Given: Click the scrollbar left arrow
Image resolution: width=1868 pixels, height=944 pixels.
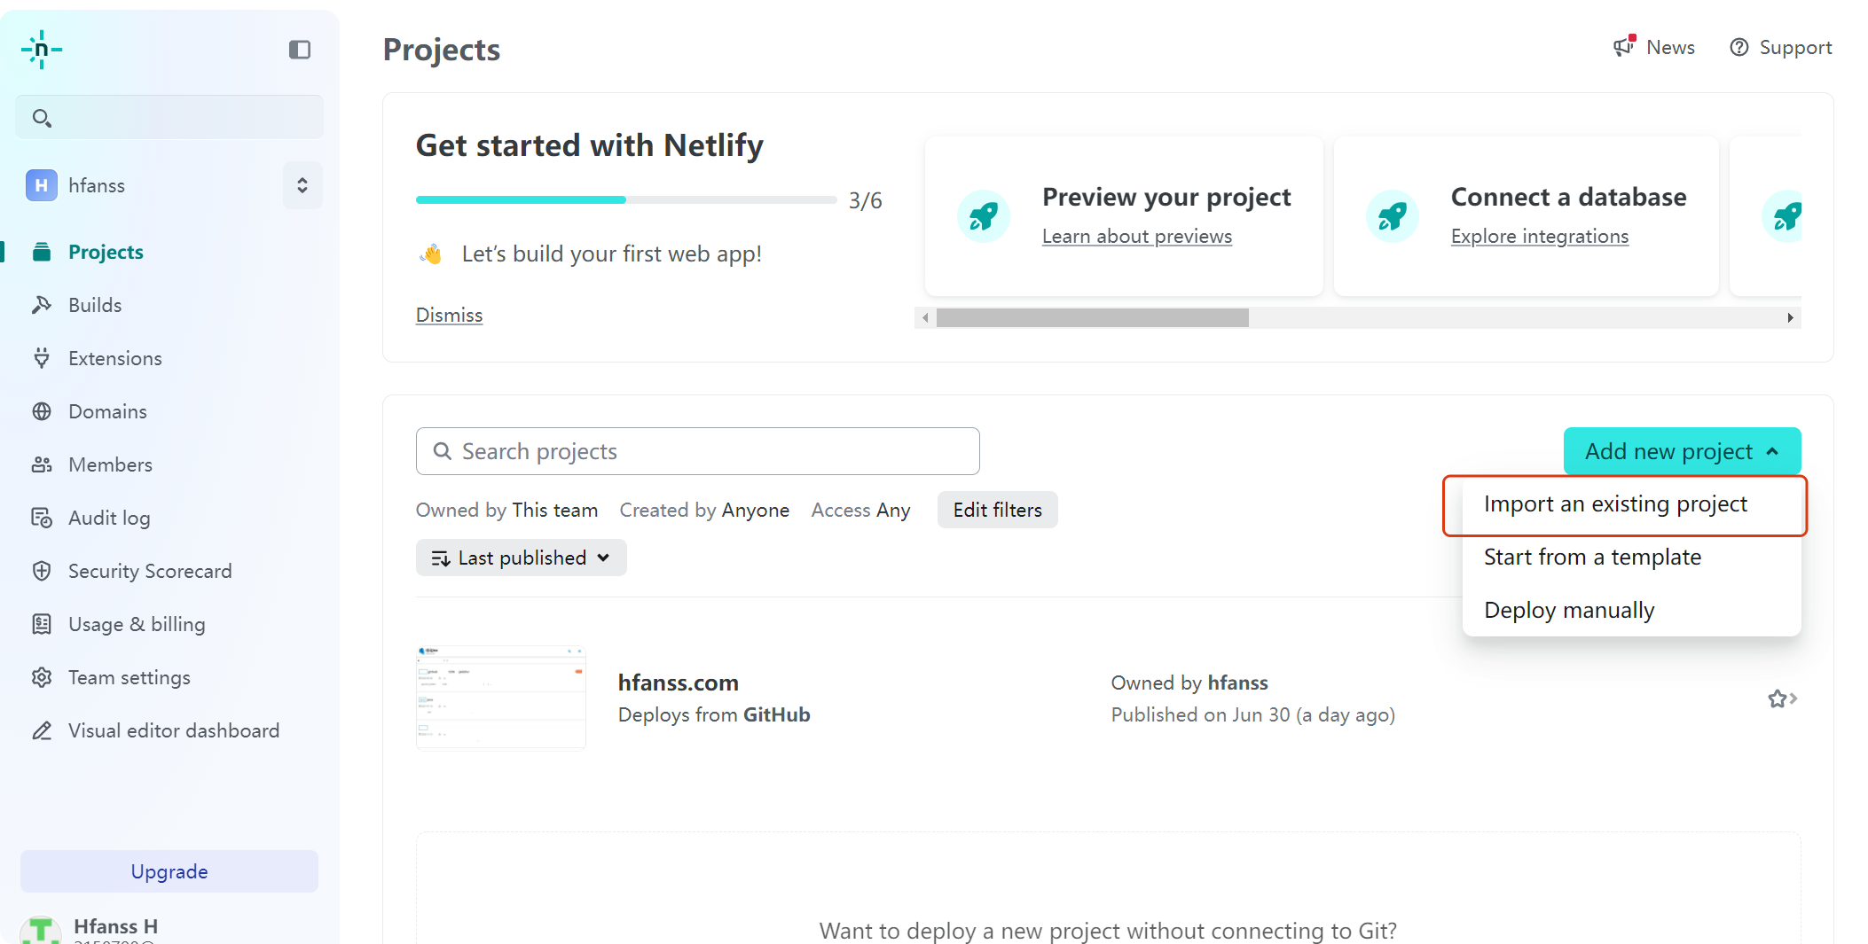Looking at the screenshot, I should [926, 317].
